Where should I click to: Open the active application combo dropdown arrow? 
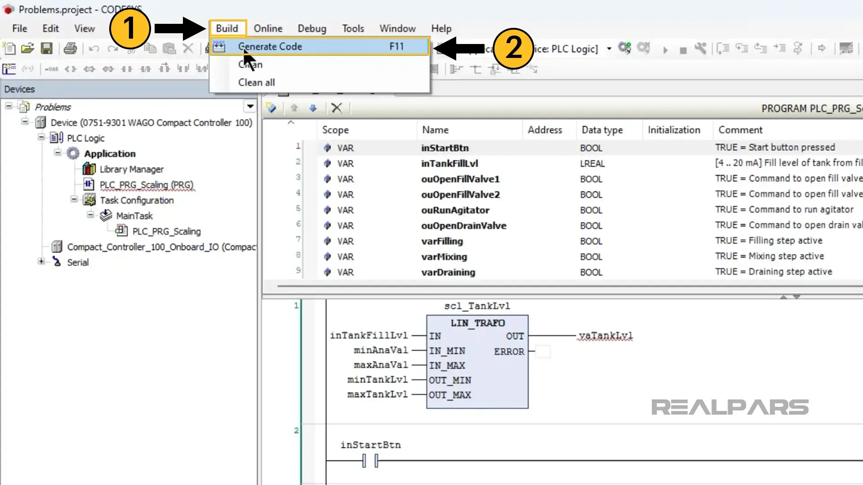tap(609, 48)
